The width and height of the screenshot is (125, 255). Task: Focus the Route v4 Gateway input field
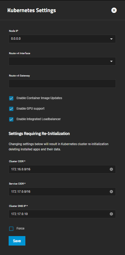pos(62,84)
